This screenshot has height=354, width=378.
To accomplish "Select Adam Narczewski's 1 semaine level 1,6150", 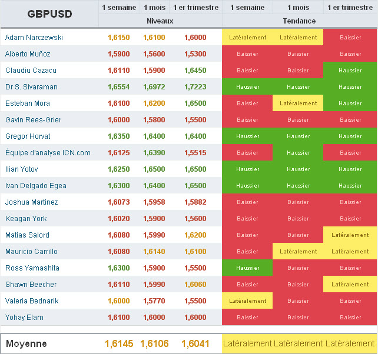I will 119,37.
